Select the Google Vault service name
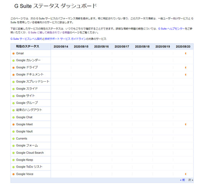Viewport: 204px width, 184px height. pos(24,131)
